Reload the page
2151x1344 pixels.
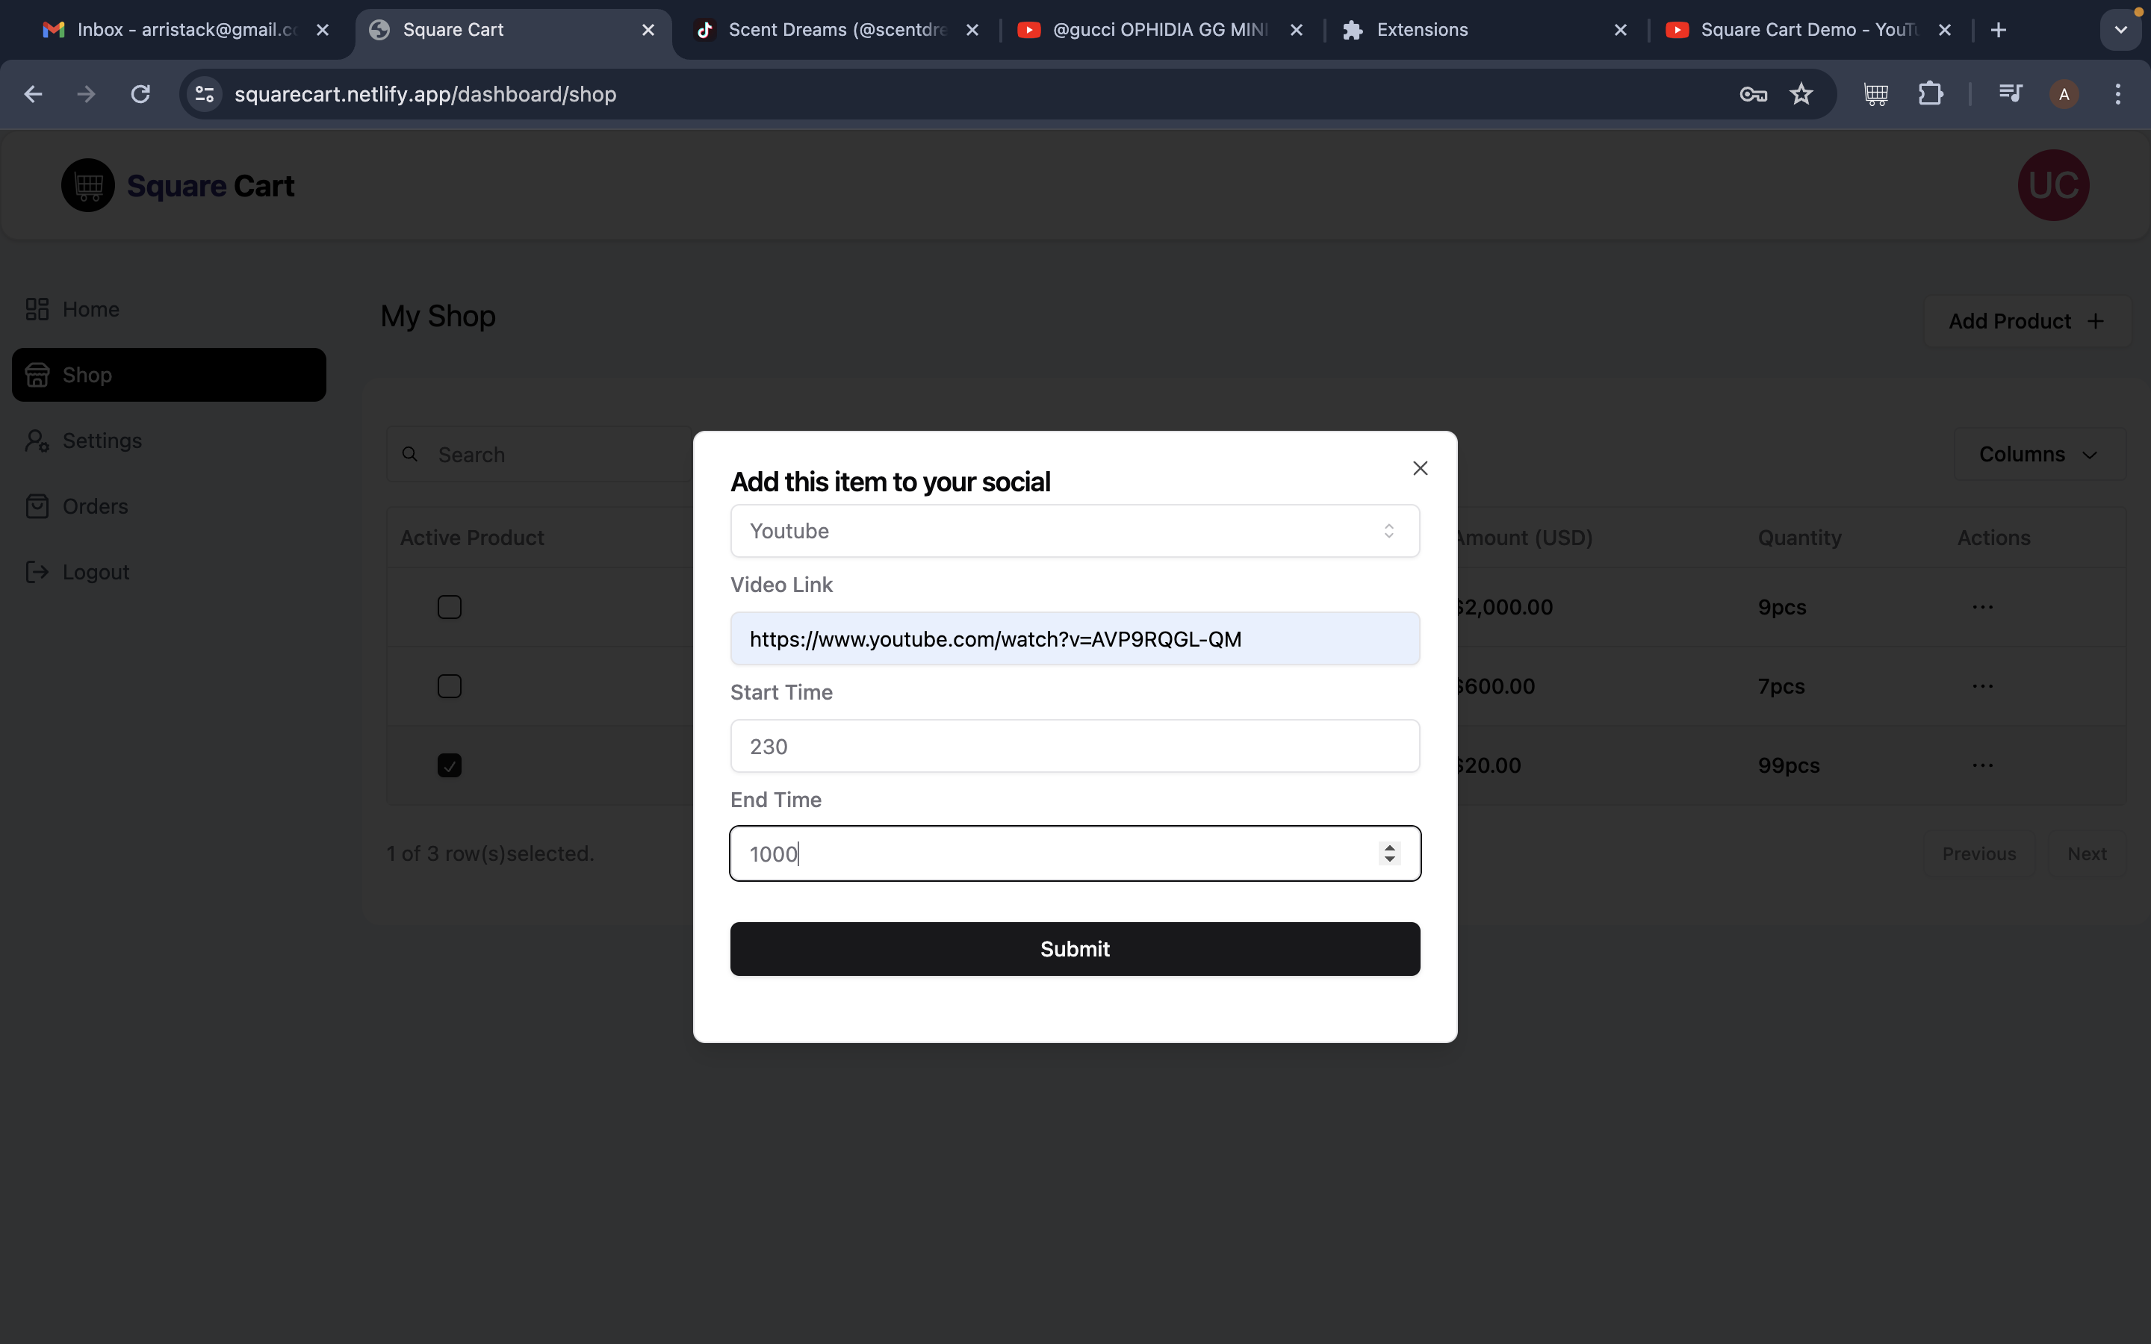tap(140, 94)
